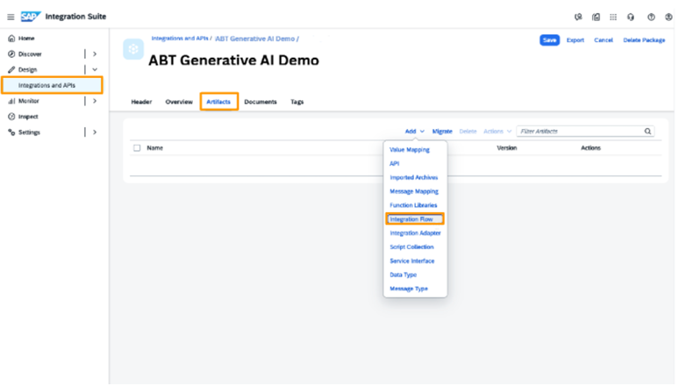
Task: Choose API from Add menu
Action: click(395, 164)
